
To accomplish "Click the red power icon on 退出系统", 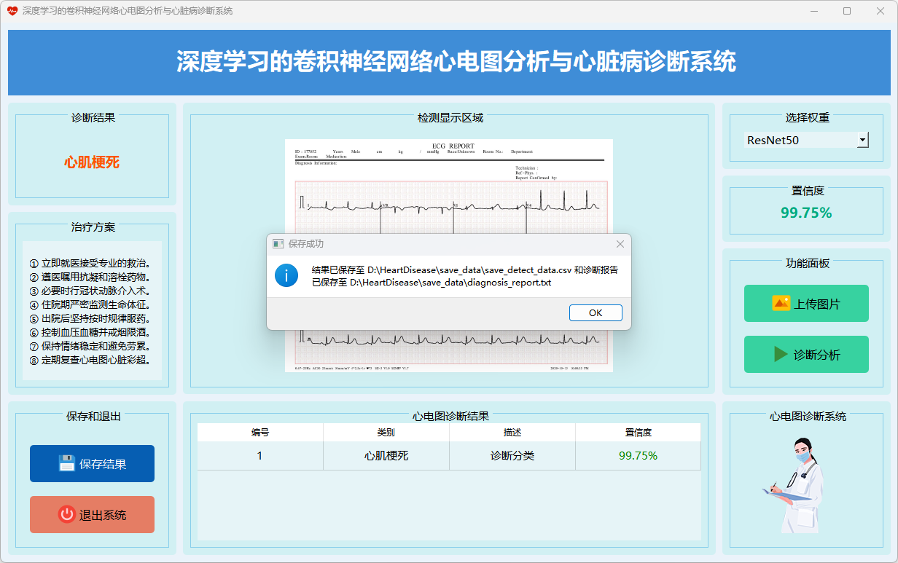I will pyautogui.click(x=67, y=514).
